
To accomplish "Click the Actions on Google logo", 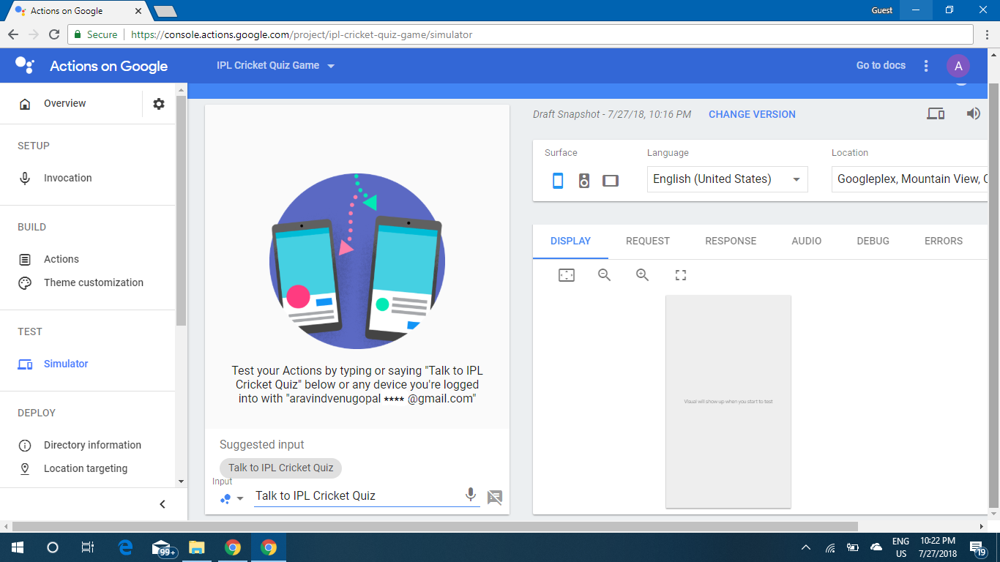I will click(92, 66).
